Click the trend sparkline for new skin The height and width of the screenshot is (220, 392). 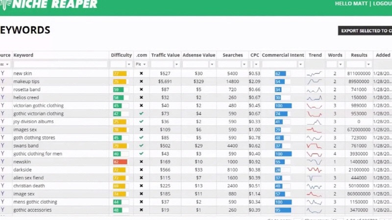pyautogui.click(x=314, y=74)
